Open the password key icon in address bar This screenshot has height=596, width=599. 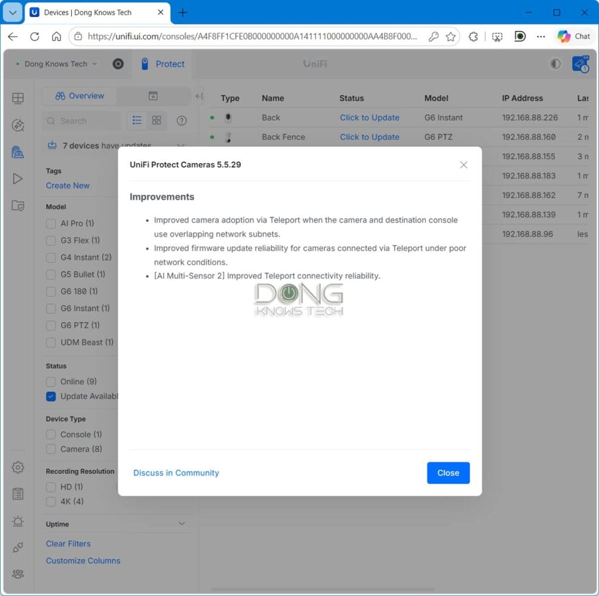pyautogui.click(x=433, y=36)
